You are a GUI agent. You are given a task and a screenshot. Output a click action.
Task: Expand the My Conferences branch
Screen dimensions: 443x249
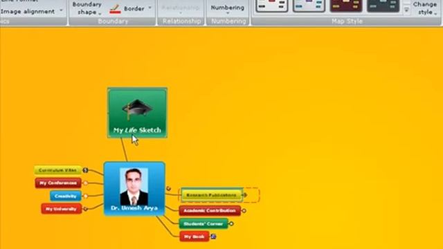(x=85, y=183)
